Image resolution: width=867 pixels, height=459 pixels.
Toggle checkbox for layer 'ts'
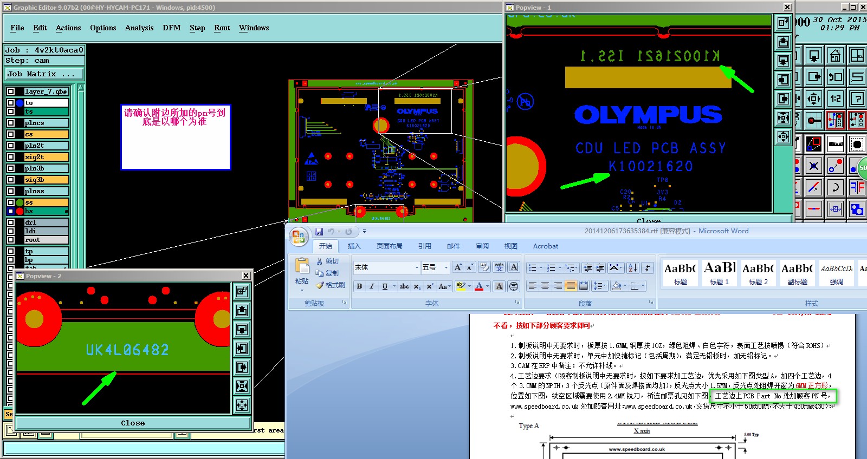click(x=11, y=112)
